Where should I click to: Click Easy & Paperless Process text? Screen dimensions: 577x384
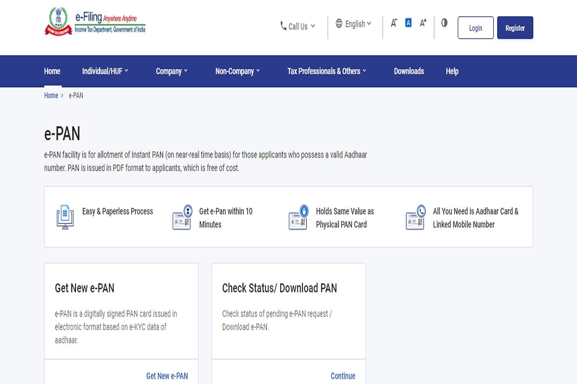117,211
